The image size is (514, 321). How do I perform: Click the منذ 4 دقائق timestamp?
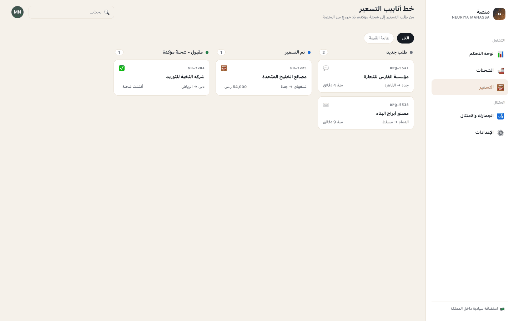pos(333,85)
